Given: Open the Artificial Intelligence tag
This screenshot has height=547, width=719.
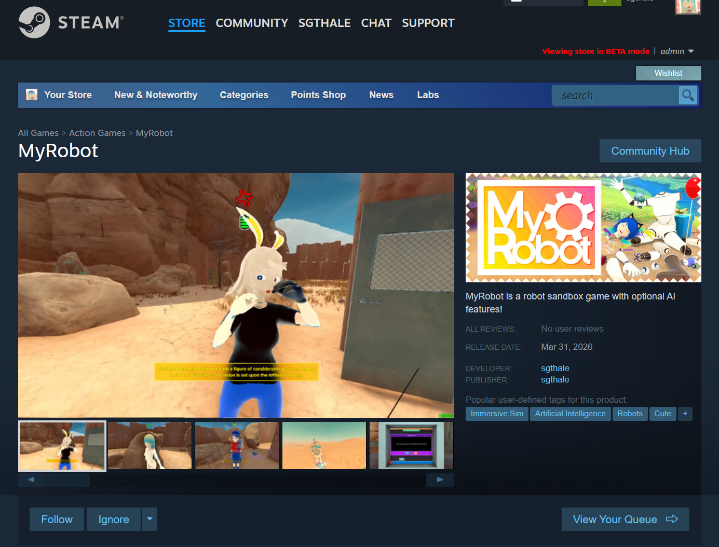Looking at the screenshot, I should [x=570, y=414].
